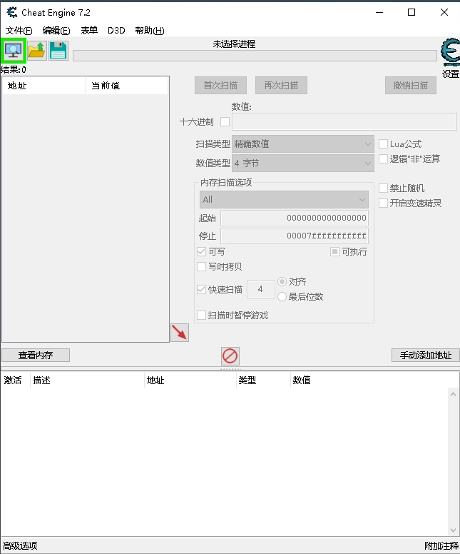The width and height of the screenshot is (460, 554).
Task: Open the D3D menu
Action: click(116, 31)
